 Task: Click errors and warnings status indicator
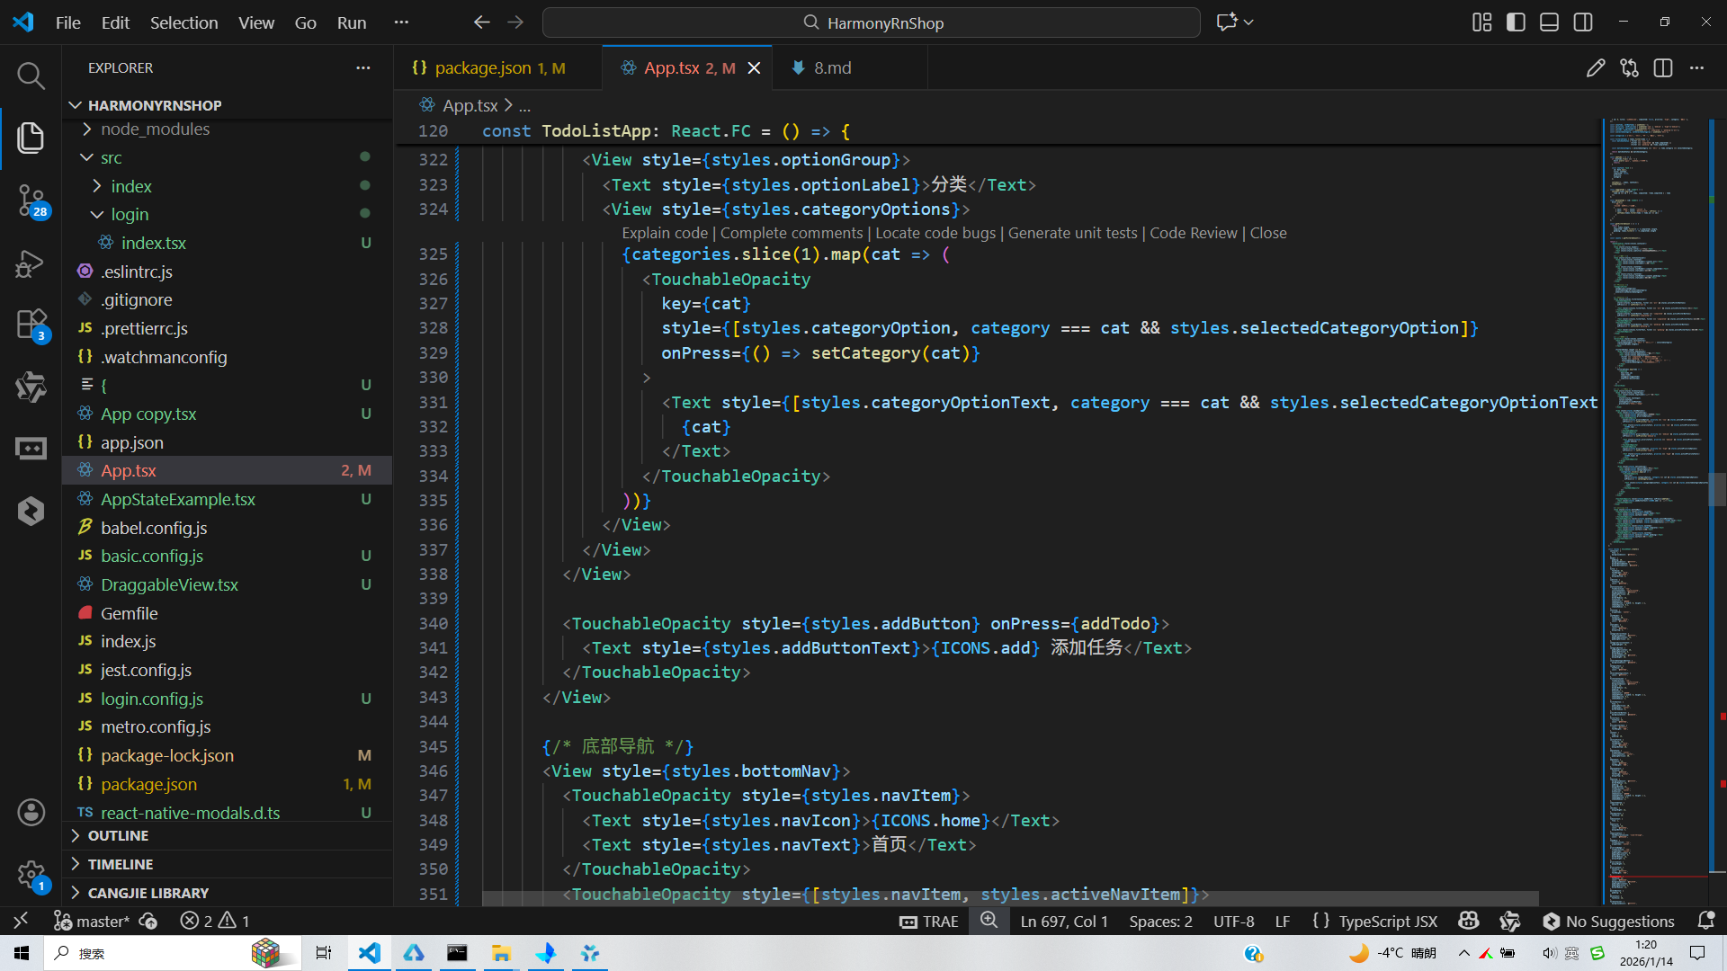[214, 921]
